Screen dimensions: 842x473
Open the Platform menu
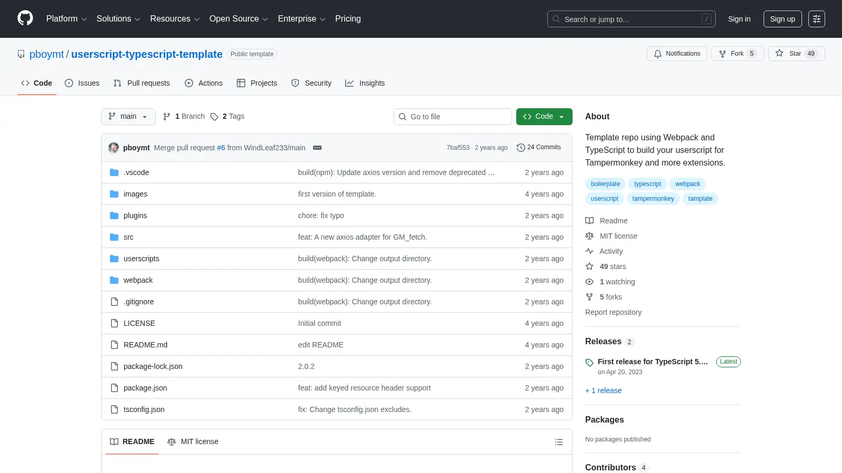pyautogui.click(x=66, y=19)
